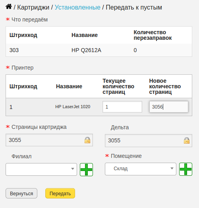Screen dimensions: 199x208
Task: Click the Страницы картриджа field
Action: pyautogui.click(x=49, y=140)
